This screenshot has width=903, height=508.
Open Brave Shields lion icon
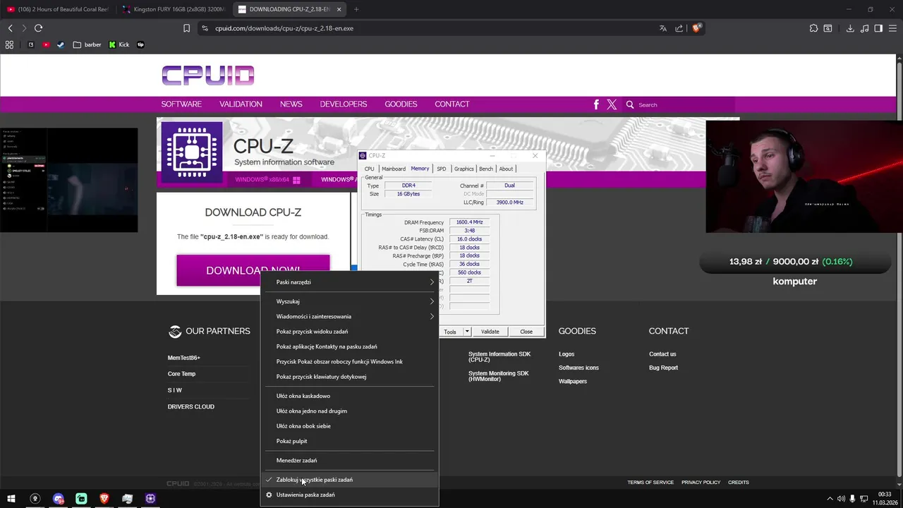pos(696,28)
